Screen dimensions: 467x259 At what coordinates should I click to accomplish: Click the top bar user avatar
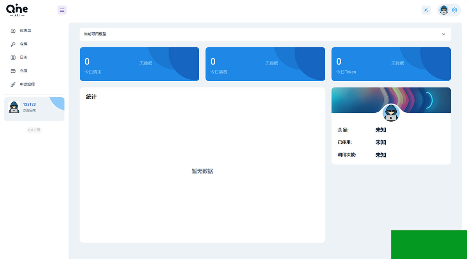pos(444,10)
